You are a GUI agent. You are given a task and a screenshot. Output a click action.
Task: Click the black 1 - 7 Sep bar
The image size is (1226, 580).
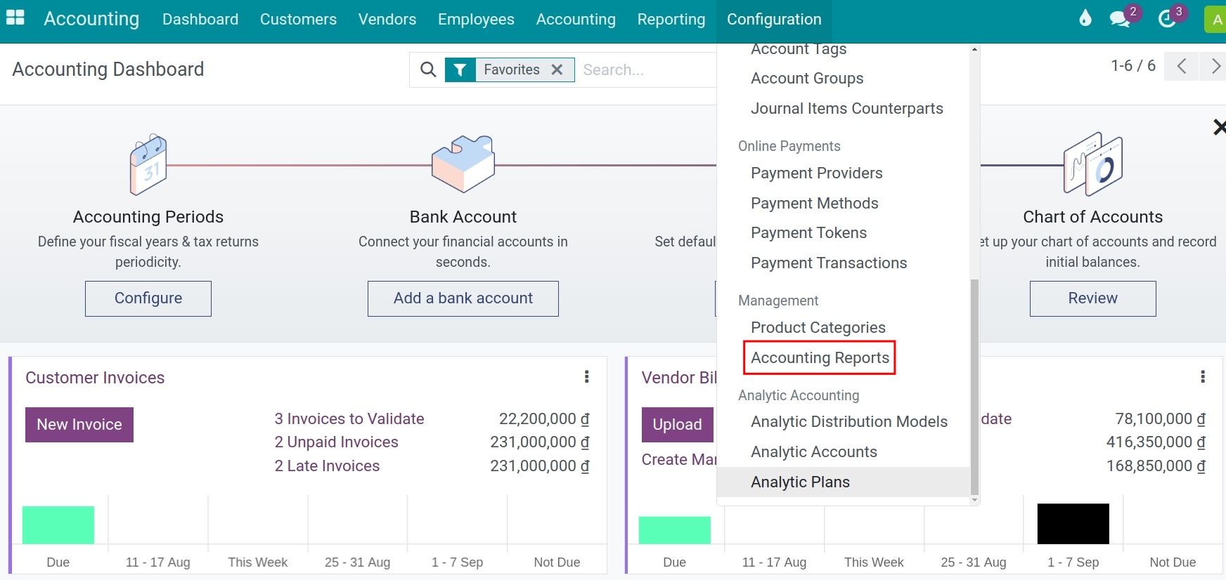coord(1073,523)
